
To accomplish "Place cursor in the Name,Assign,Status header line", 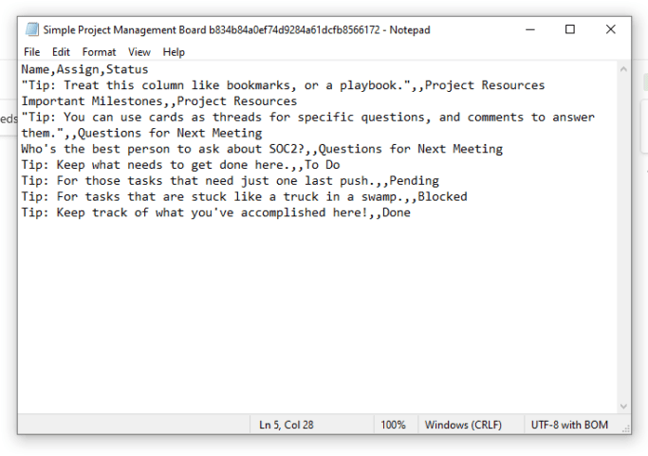I will pyautogui.click(x=84, y=69).
